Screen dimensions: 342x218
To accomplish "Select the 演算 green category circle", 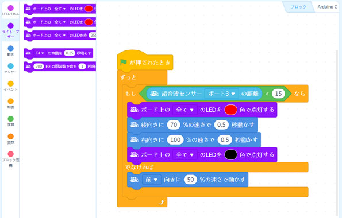I will pyautogui.click(x=10, y=119).
